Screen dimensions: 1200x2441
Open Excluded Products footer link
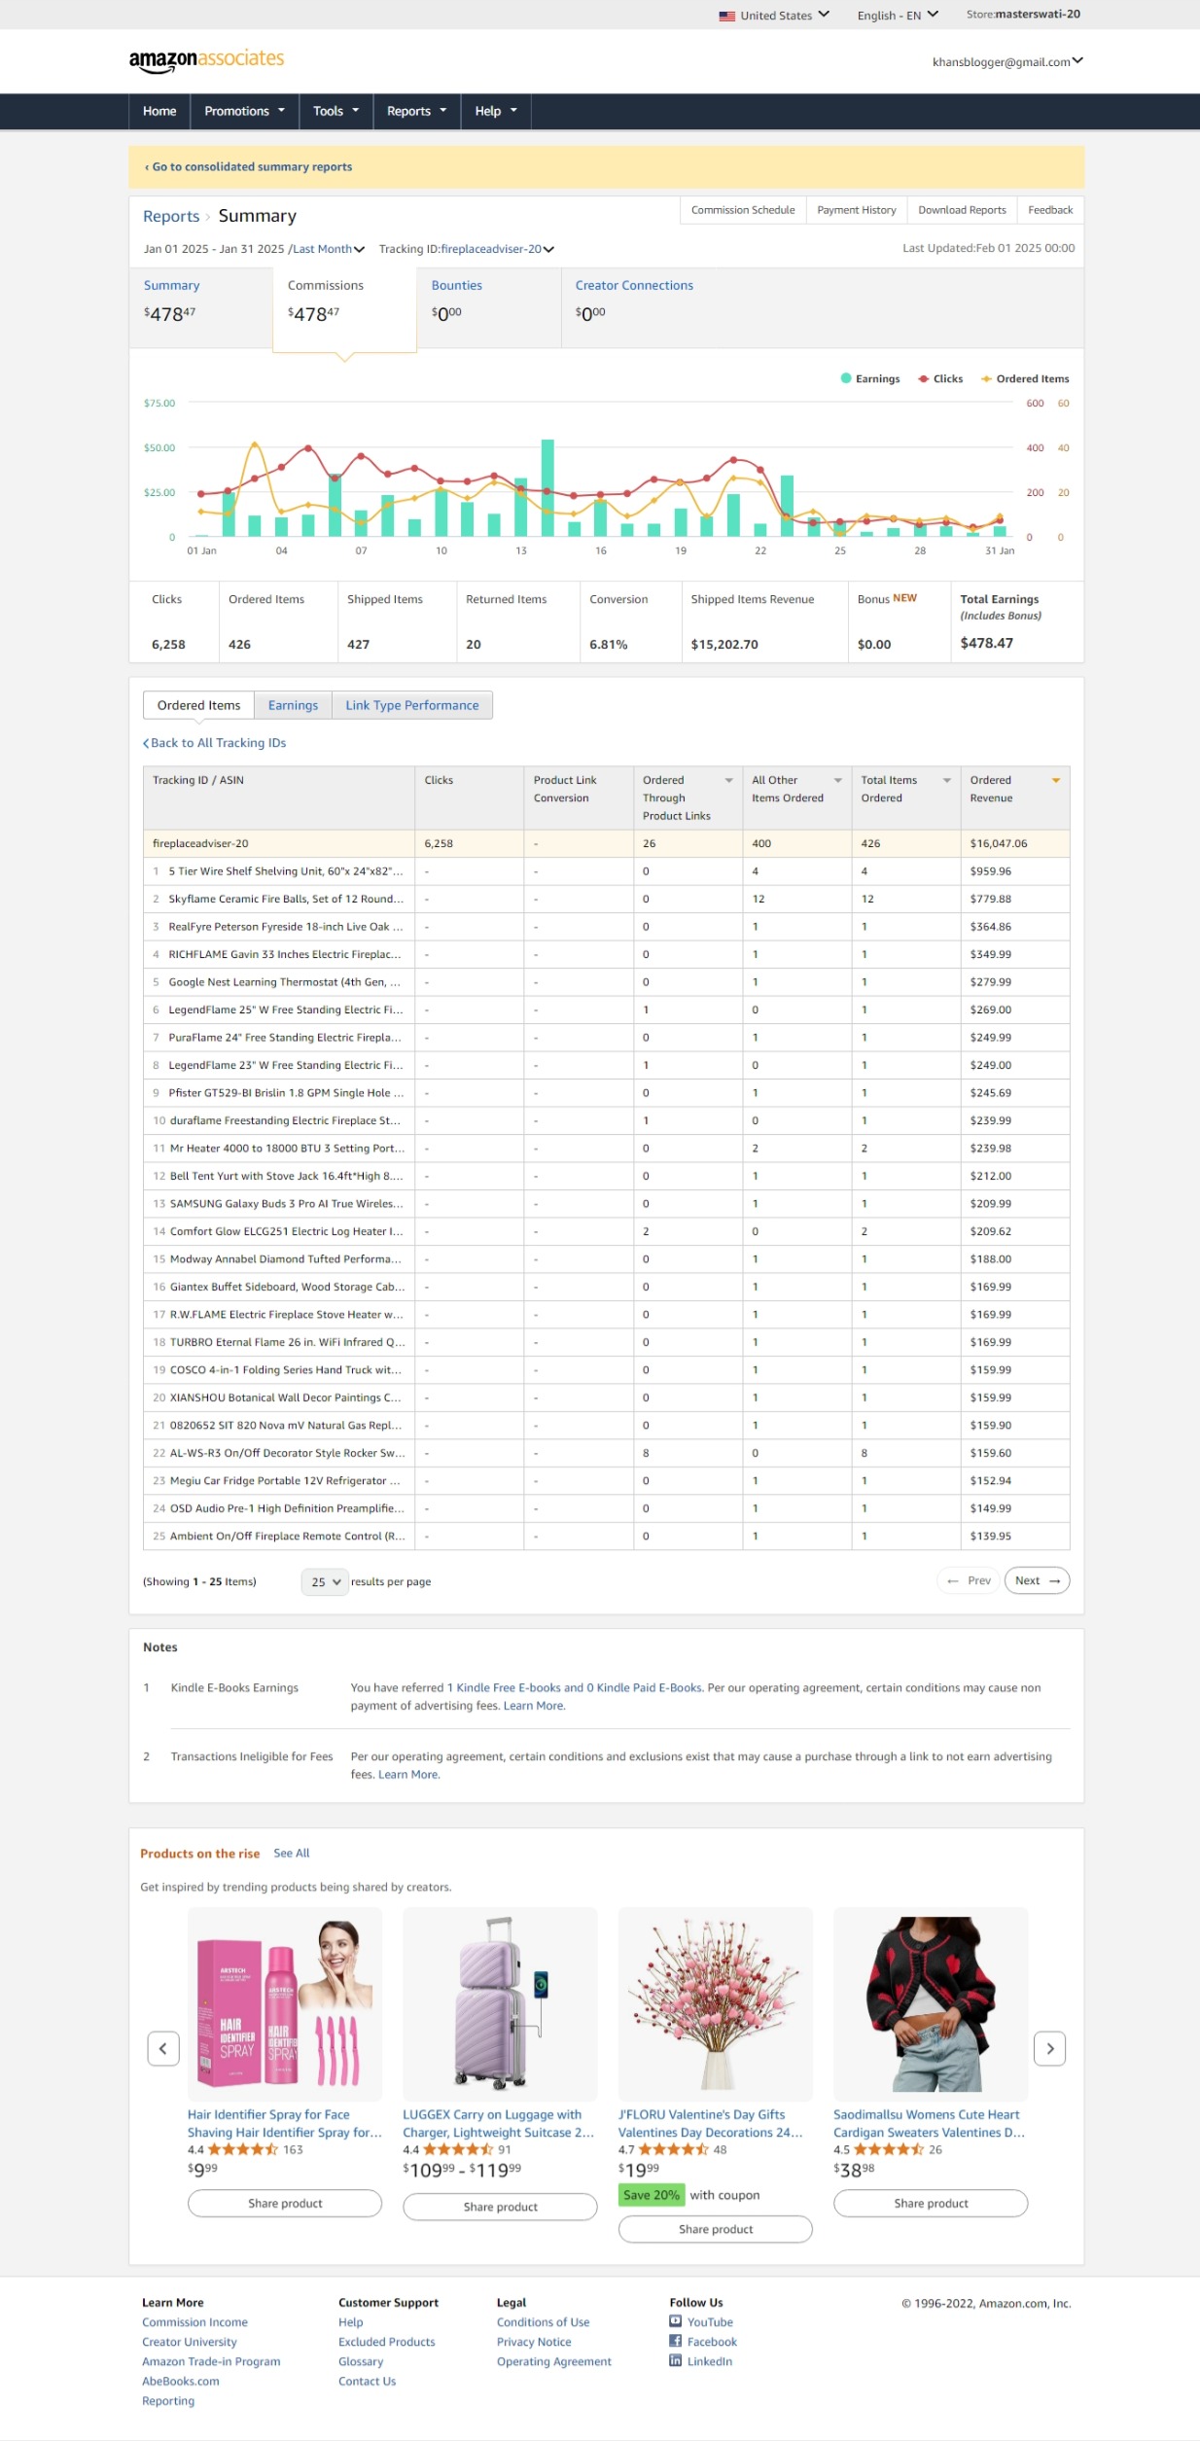point(386,2342)
